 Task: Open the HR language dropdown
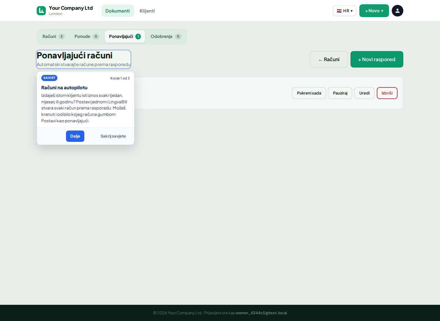[345, 11]
